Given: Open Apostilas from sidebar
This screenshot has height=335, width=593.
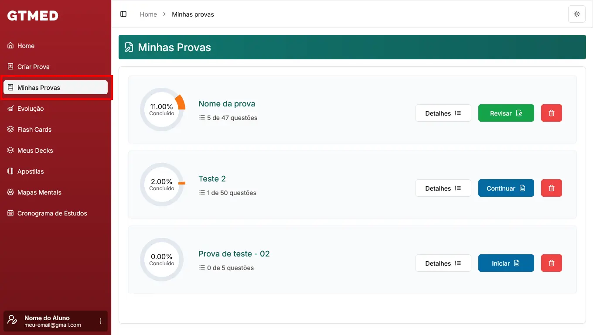Looking at the screenshot, I should [31, 171].
